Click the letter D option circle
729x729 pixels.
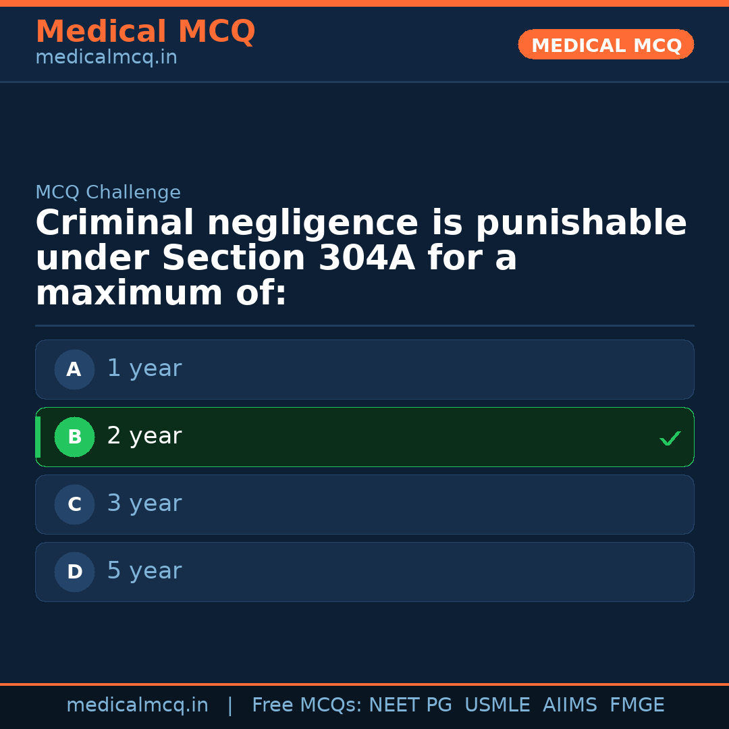(74, 572)
